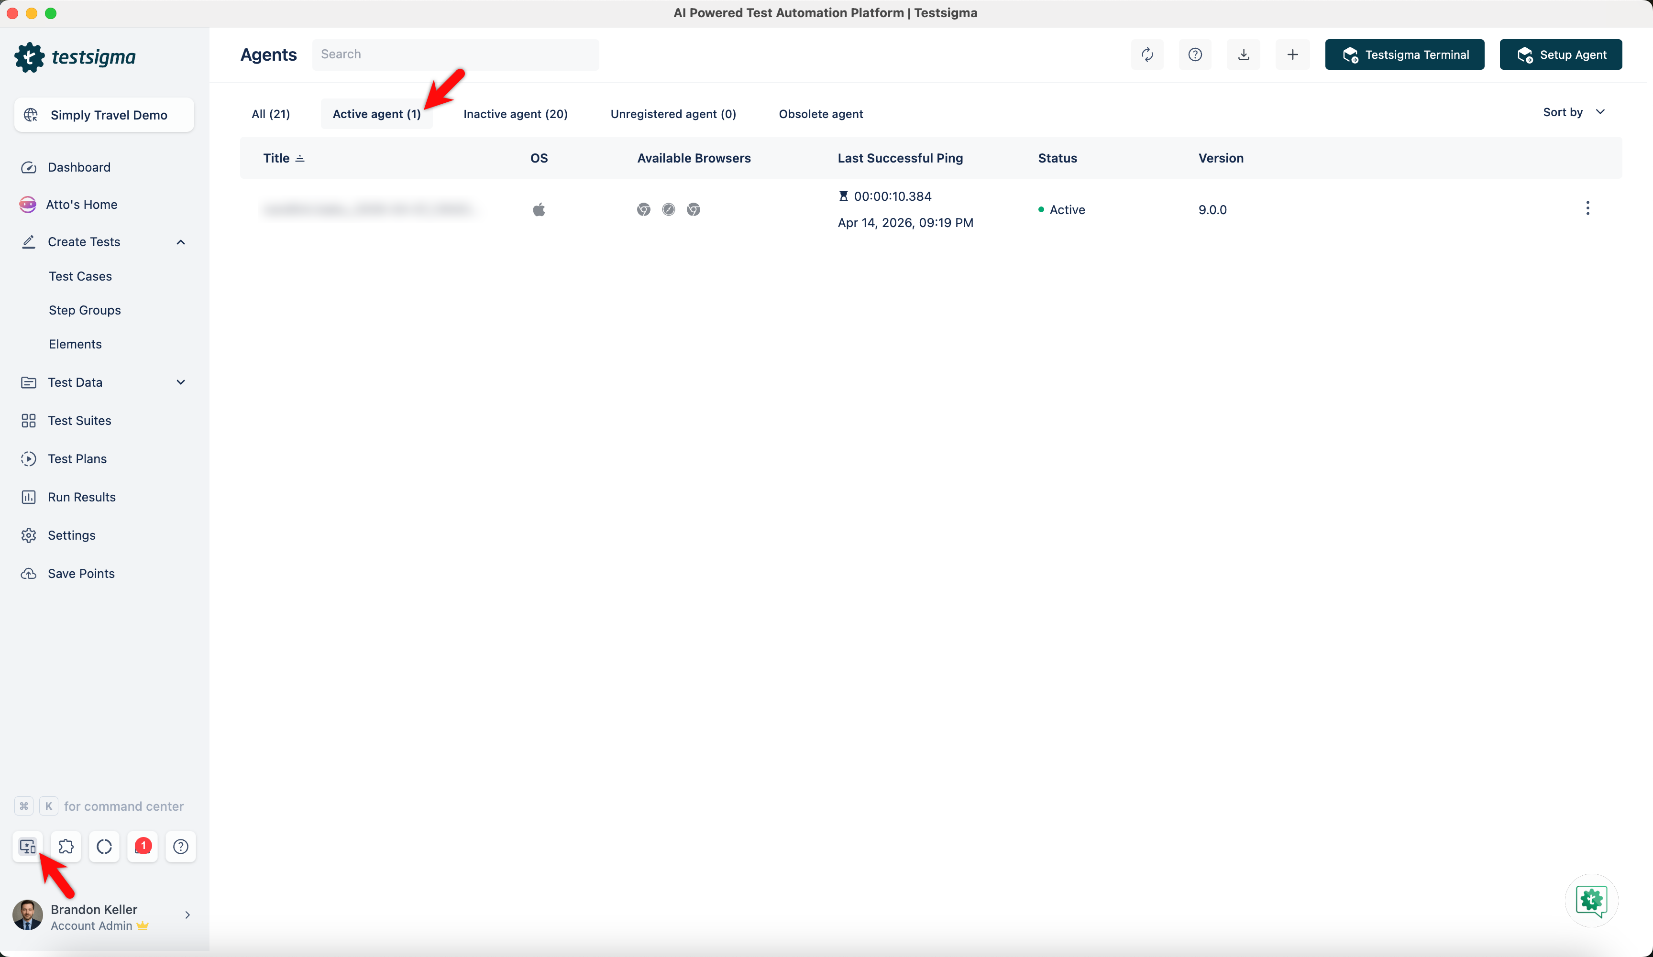1653x957 pixels.
Task: Click the refresh agents icon
Action: (x=1146, y=54)
